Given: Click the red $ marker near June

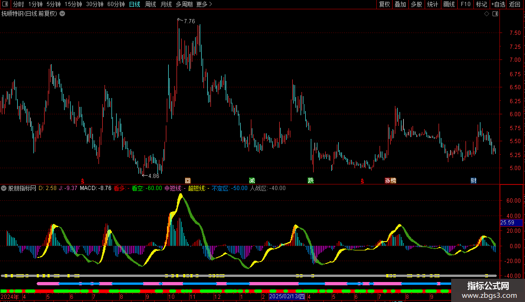Looking at the screenshot, I should coord(83,181).
